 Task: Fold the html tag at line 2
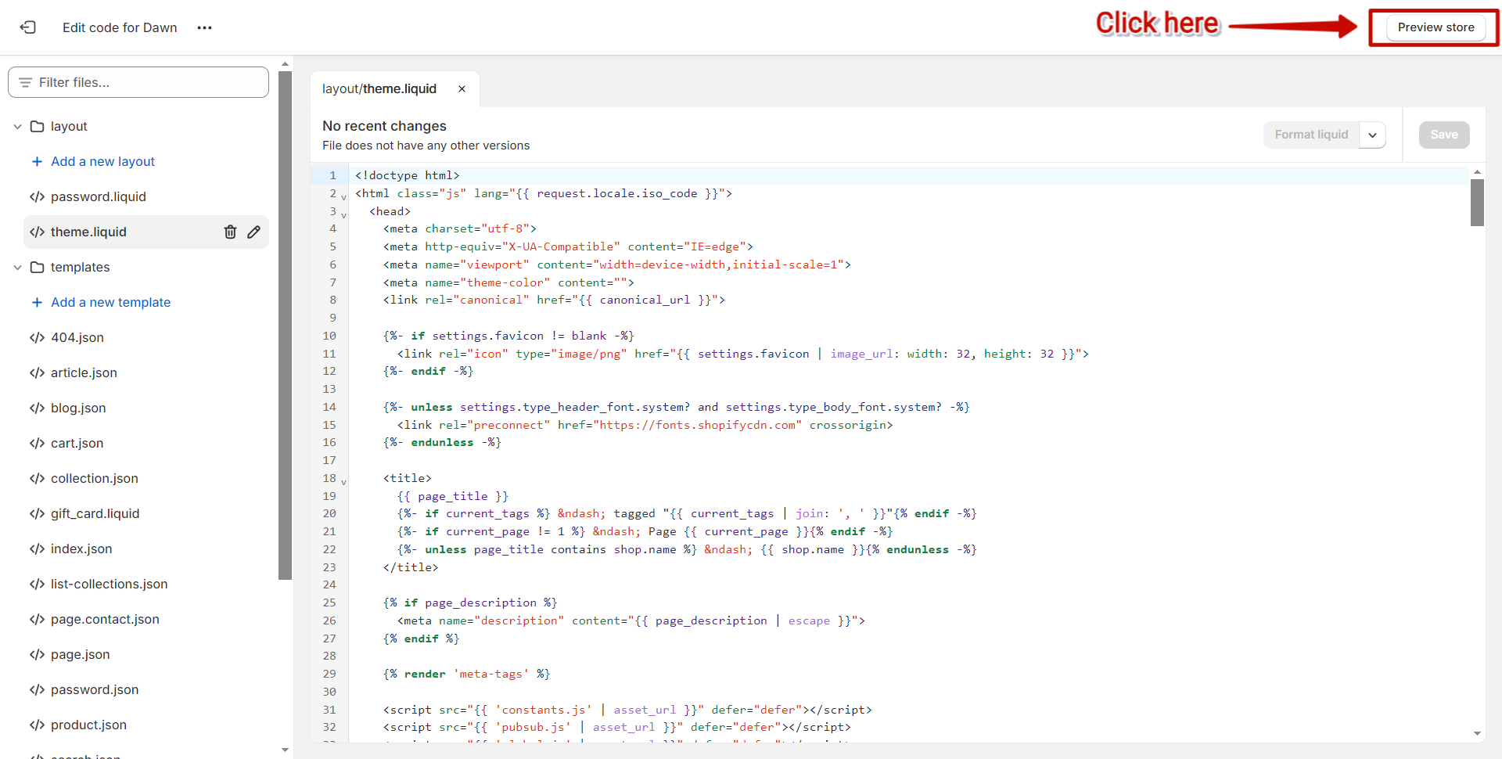(x=343, y=197)
